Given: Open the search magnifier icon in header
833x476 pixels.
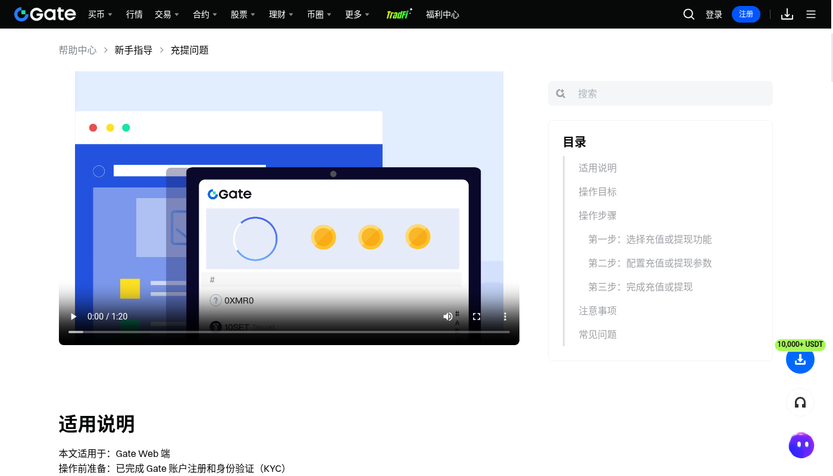Looking at the screenshot, I should pos(689,14).
